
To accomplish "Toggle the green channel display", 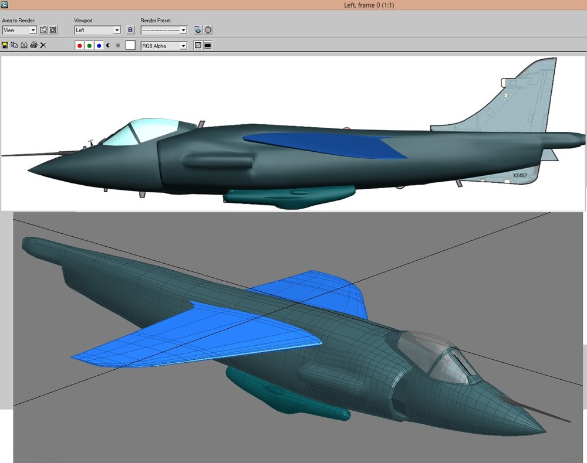I will pos(89,46).
